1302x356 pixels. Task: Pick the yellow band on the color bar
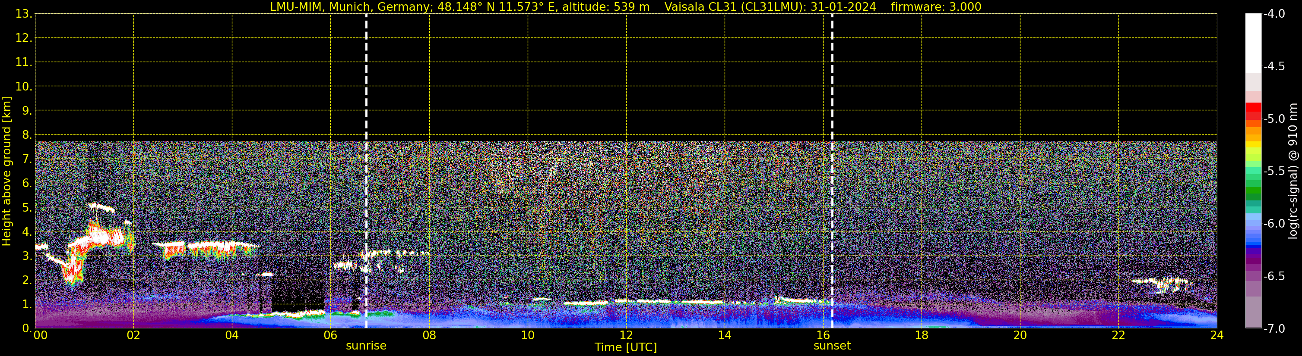pyautogui.click(x=1254, y=145)
